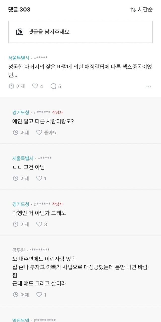Click clock timestamp icon on top comment
This screenshot has width=161, height=322.
coord(12,86)
